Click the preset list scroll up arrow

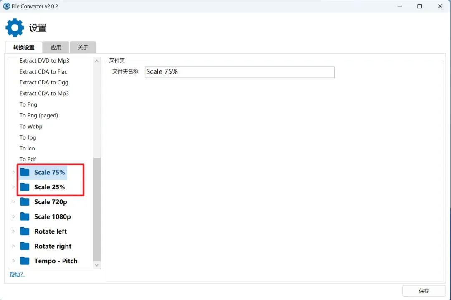coord(96,61)
